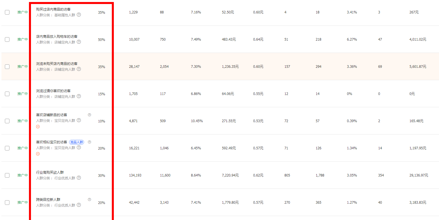This screenshot has width=439, height=220.
Task: Tick checkbox for 行业高购买欲人群 row
Action: click(7, 175)
